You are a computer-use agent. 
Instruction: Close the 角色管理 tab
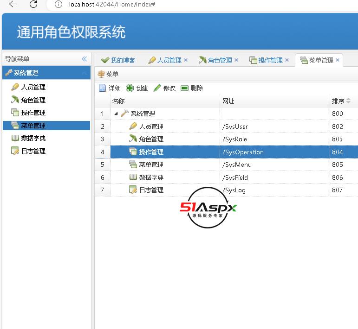(x=236, y=60)
